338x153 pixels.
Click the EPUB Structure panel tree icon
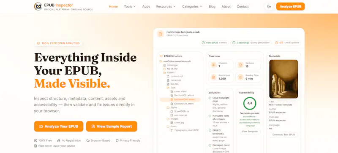click(x=161, y=56)
